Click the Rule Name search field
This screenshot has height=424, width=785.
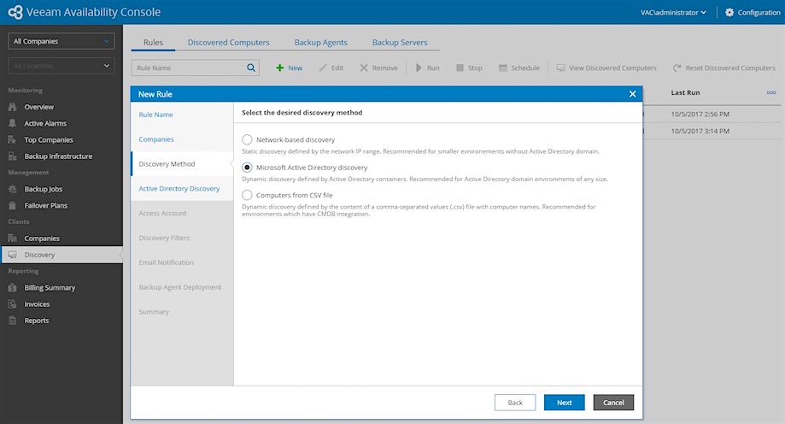188,68
